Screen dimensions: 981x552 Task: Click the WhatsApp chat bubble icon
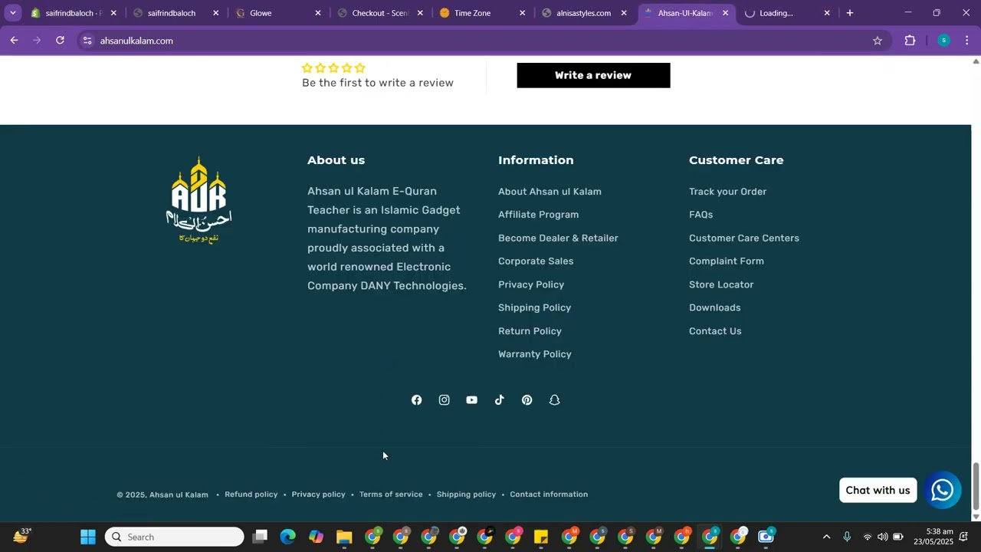coord(942,490)
